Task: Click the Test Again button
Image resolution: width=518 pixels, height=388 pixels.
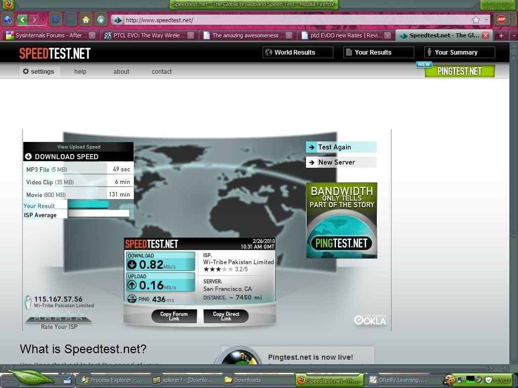Action: [x=341, y=147]
